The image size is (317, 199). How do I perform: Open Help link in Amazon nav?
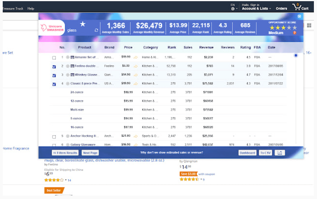(31, 9)
